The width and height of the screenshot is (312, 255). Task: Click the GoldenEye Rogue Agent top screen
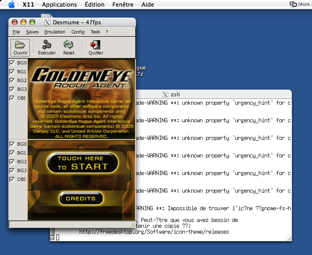pyautogui.click(x=81, y=99)
